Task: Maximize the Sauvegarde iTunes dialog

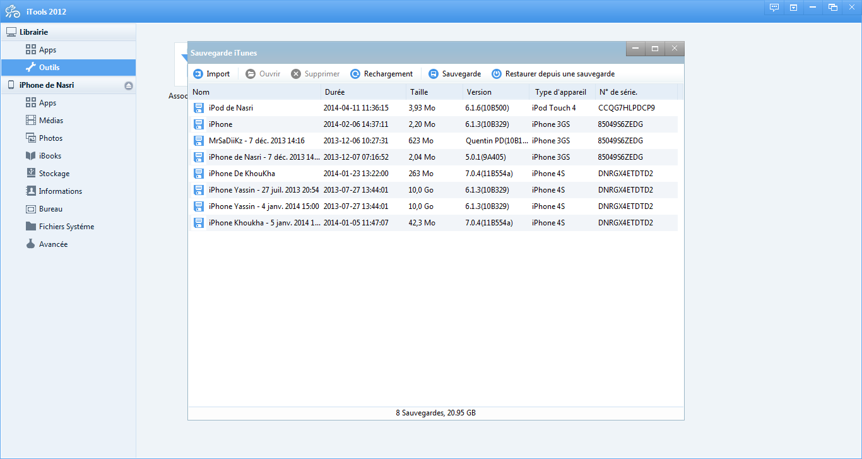Action: point(655,49)
